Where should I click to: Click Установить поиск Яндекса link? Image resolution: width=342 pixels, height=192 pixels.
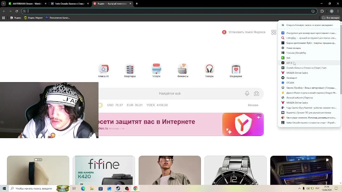coord(244,32)
